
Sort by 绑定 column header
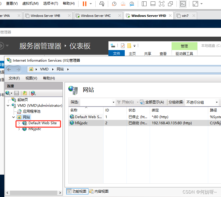tap(179, 110)
